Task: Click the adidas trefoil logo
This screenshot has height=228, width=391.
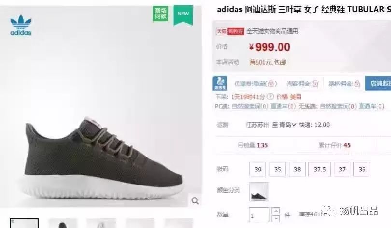Action: tap(21, 25)
